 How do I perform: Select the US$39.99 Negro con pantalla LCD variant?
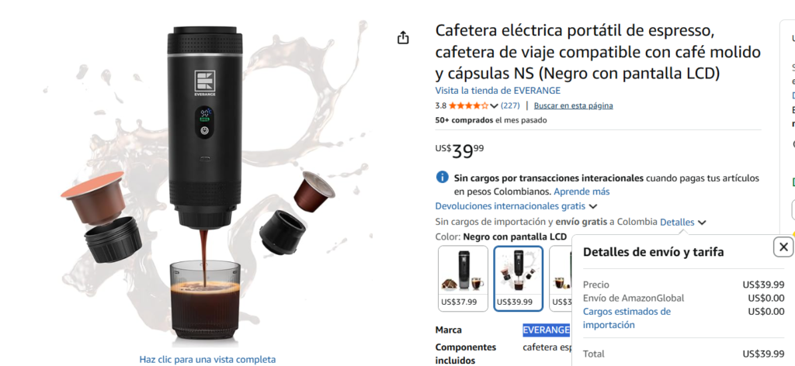pyautogui.click(x=518, y=278)
